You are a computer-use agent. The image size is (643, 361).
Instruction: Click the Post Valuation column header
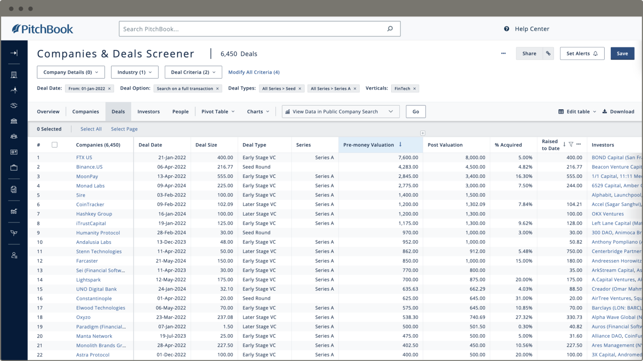[x=445, y=145]
